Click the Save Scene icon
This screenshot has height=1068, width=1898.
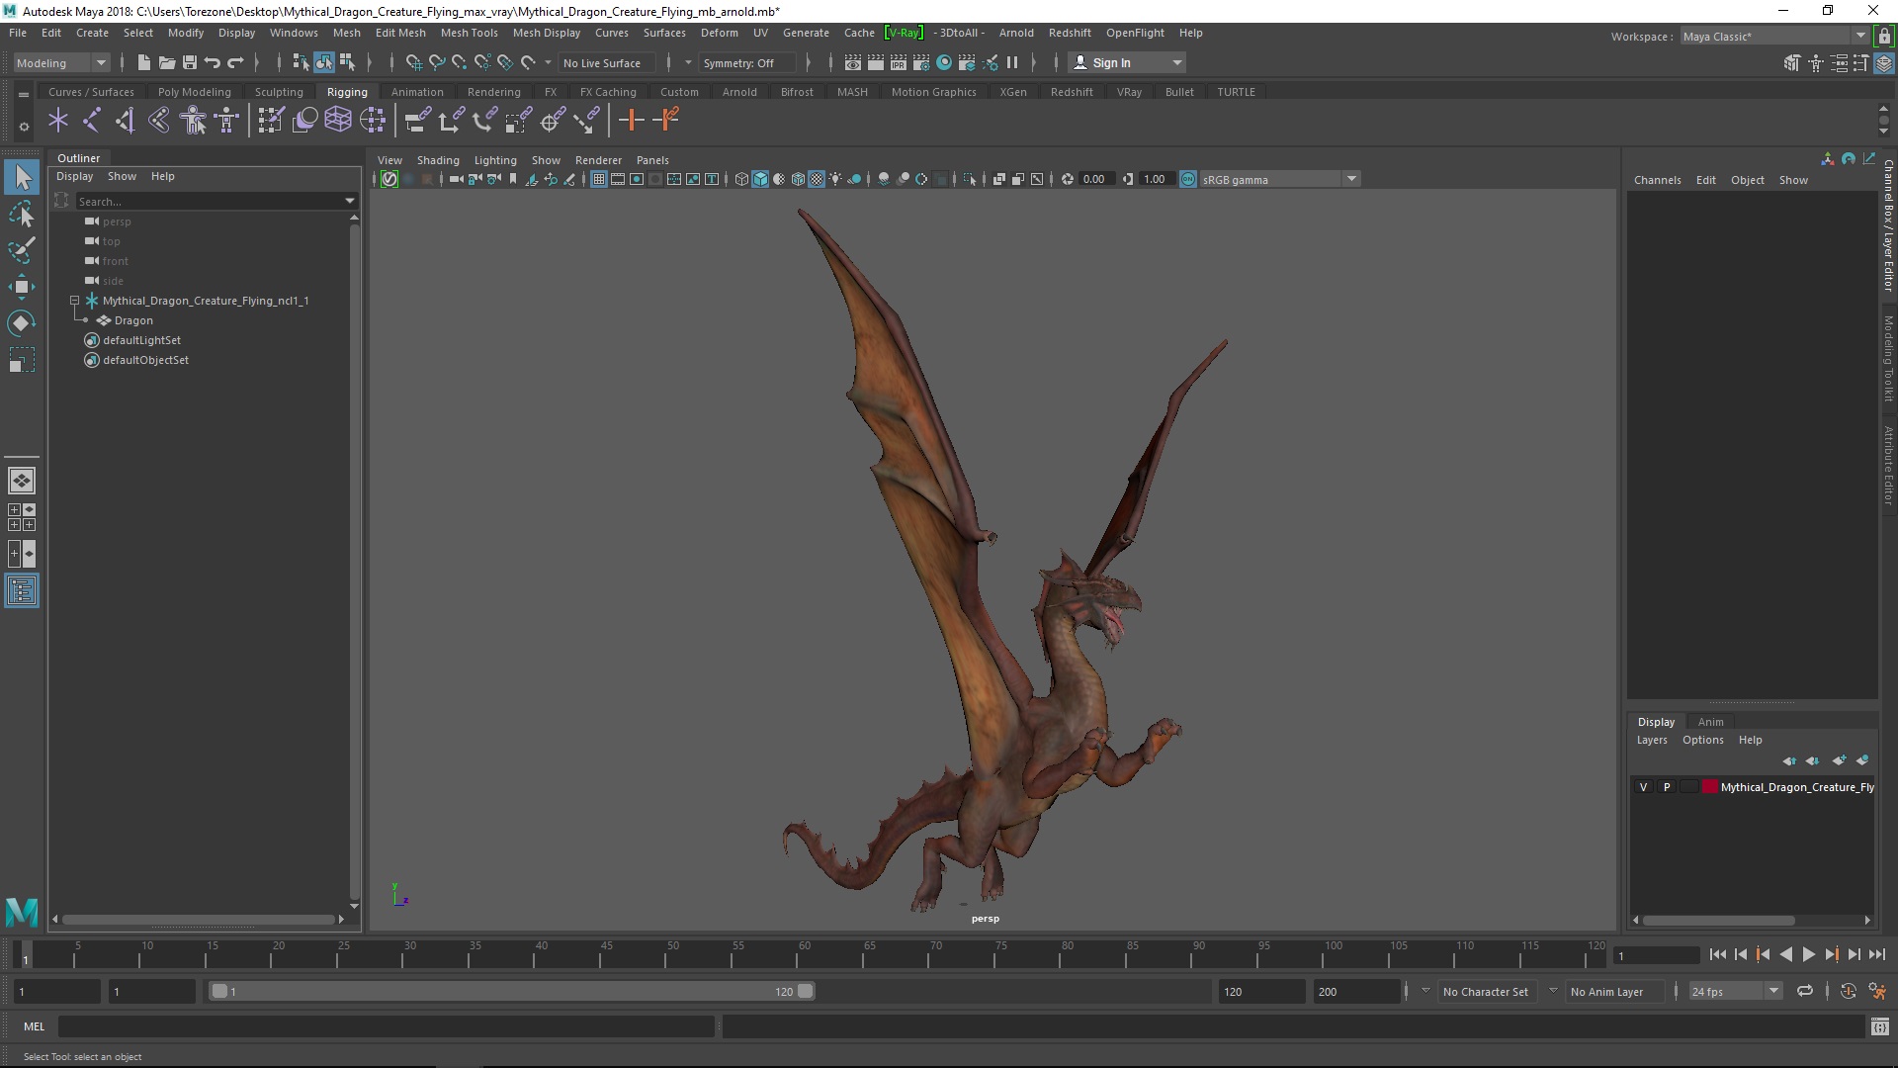pyautogui.click(x=190, y=62)
